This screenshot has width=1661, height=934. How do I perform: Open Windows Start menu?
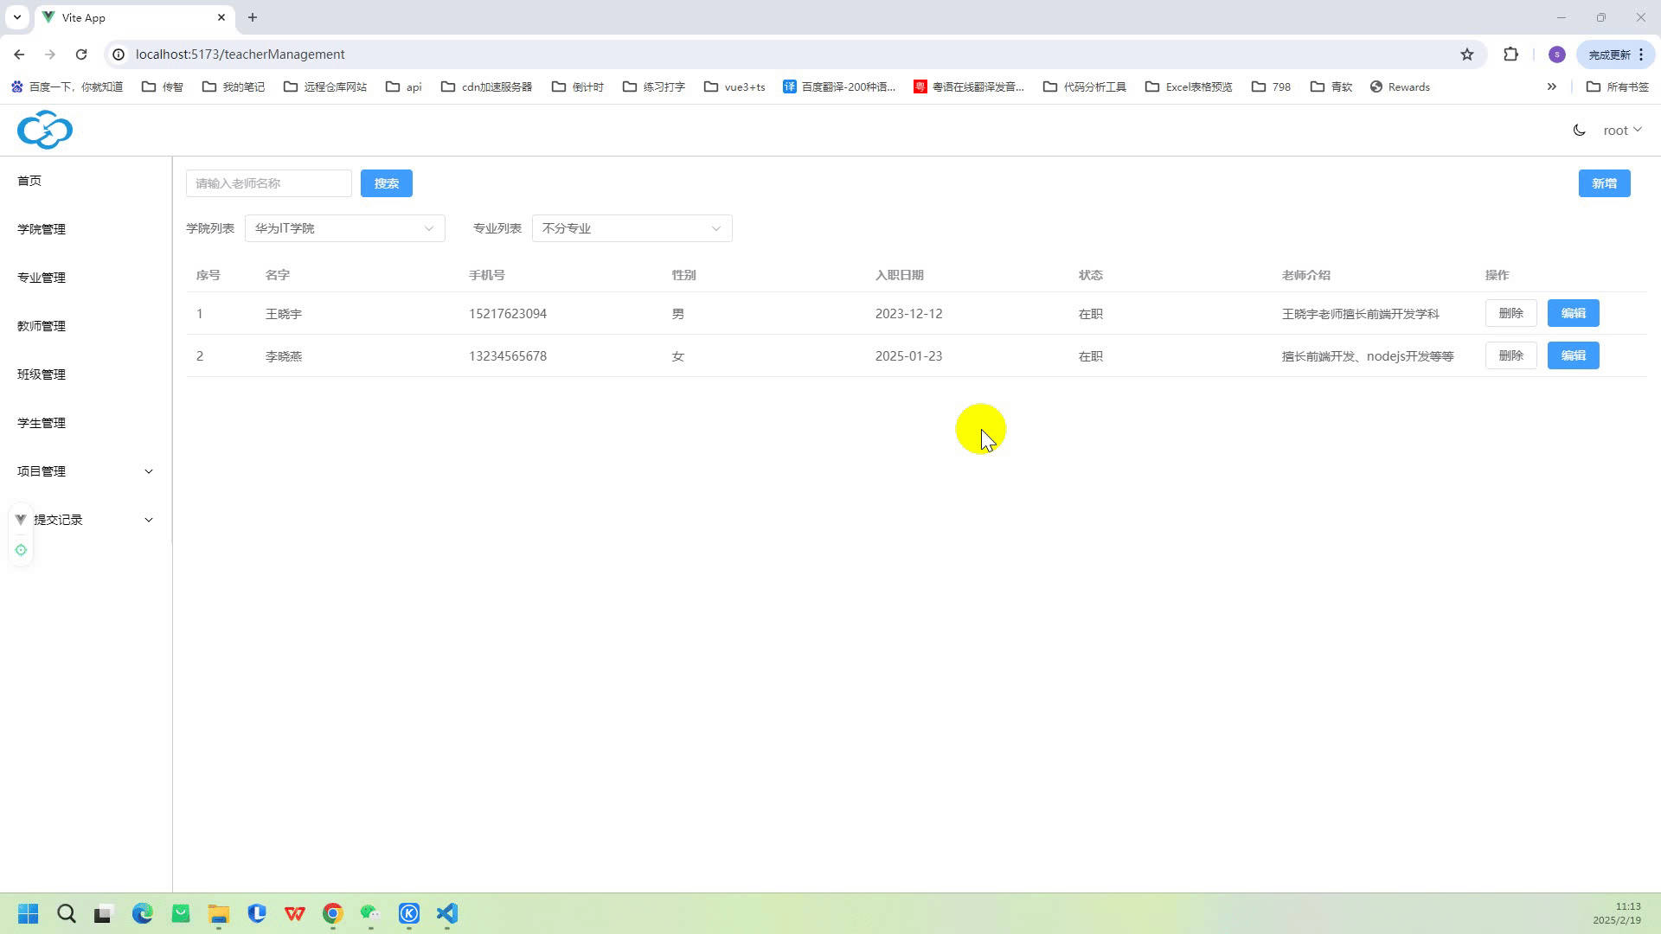click(28, 913)
